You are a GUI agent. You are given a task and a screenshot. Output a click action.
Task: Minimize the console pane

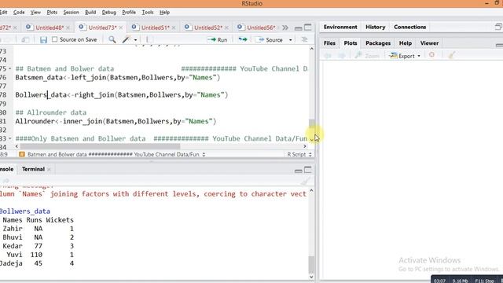tap(298, 171)
